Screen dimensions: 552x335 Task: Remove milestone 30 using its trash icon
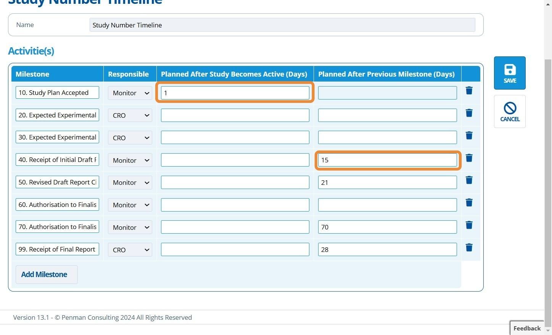click(469, 136)
